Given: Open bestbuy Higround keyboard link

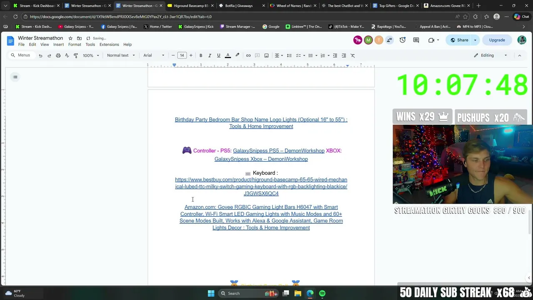Looking at the screenshot, I should tap(261, 187).
